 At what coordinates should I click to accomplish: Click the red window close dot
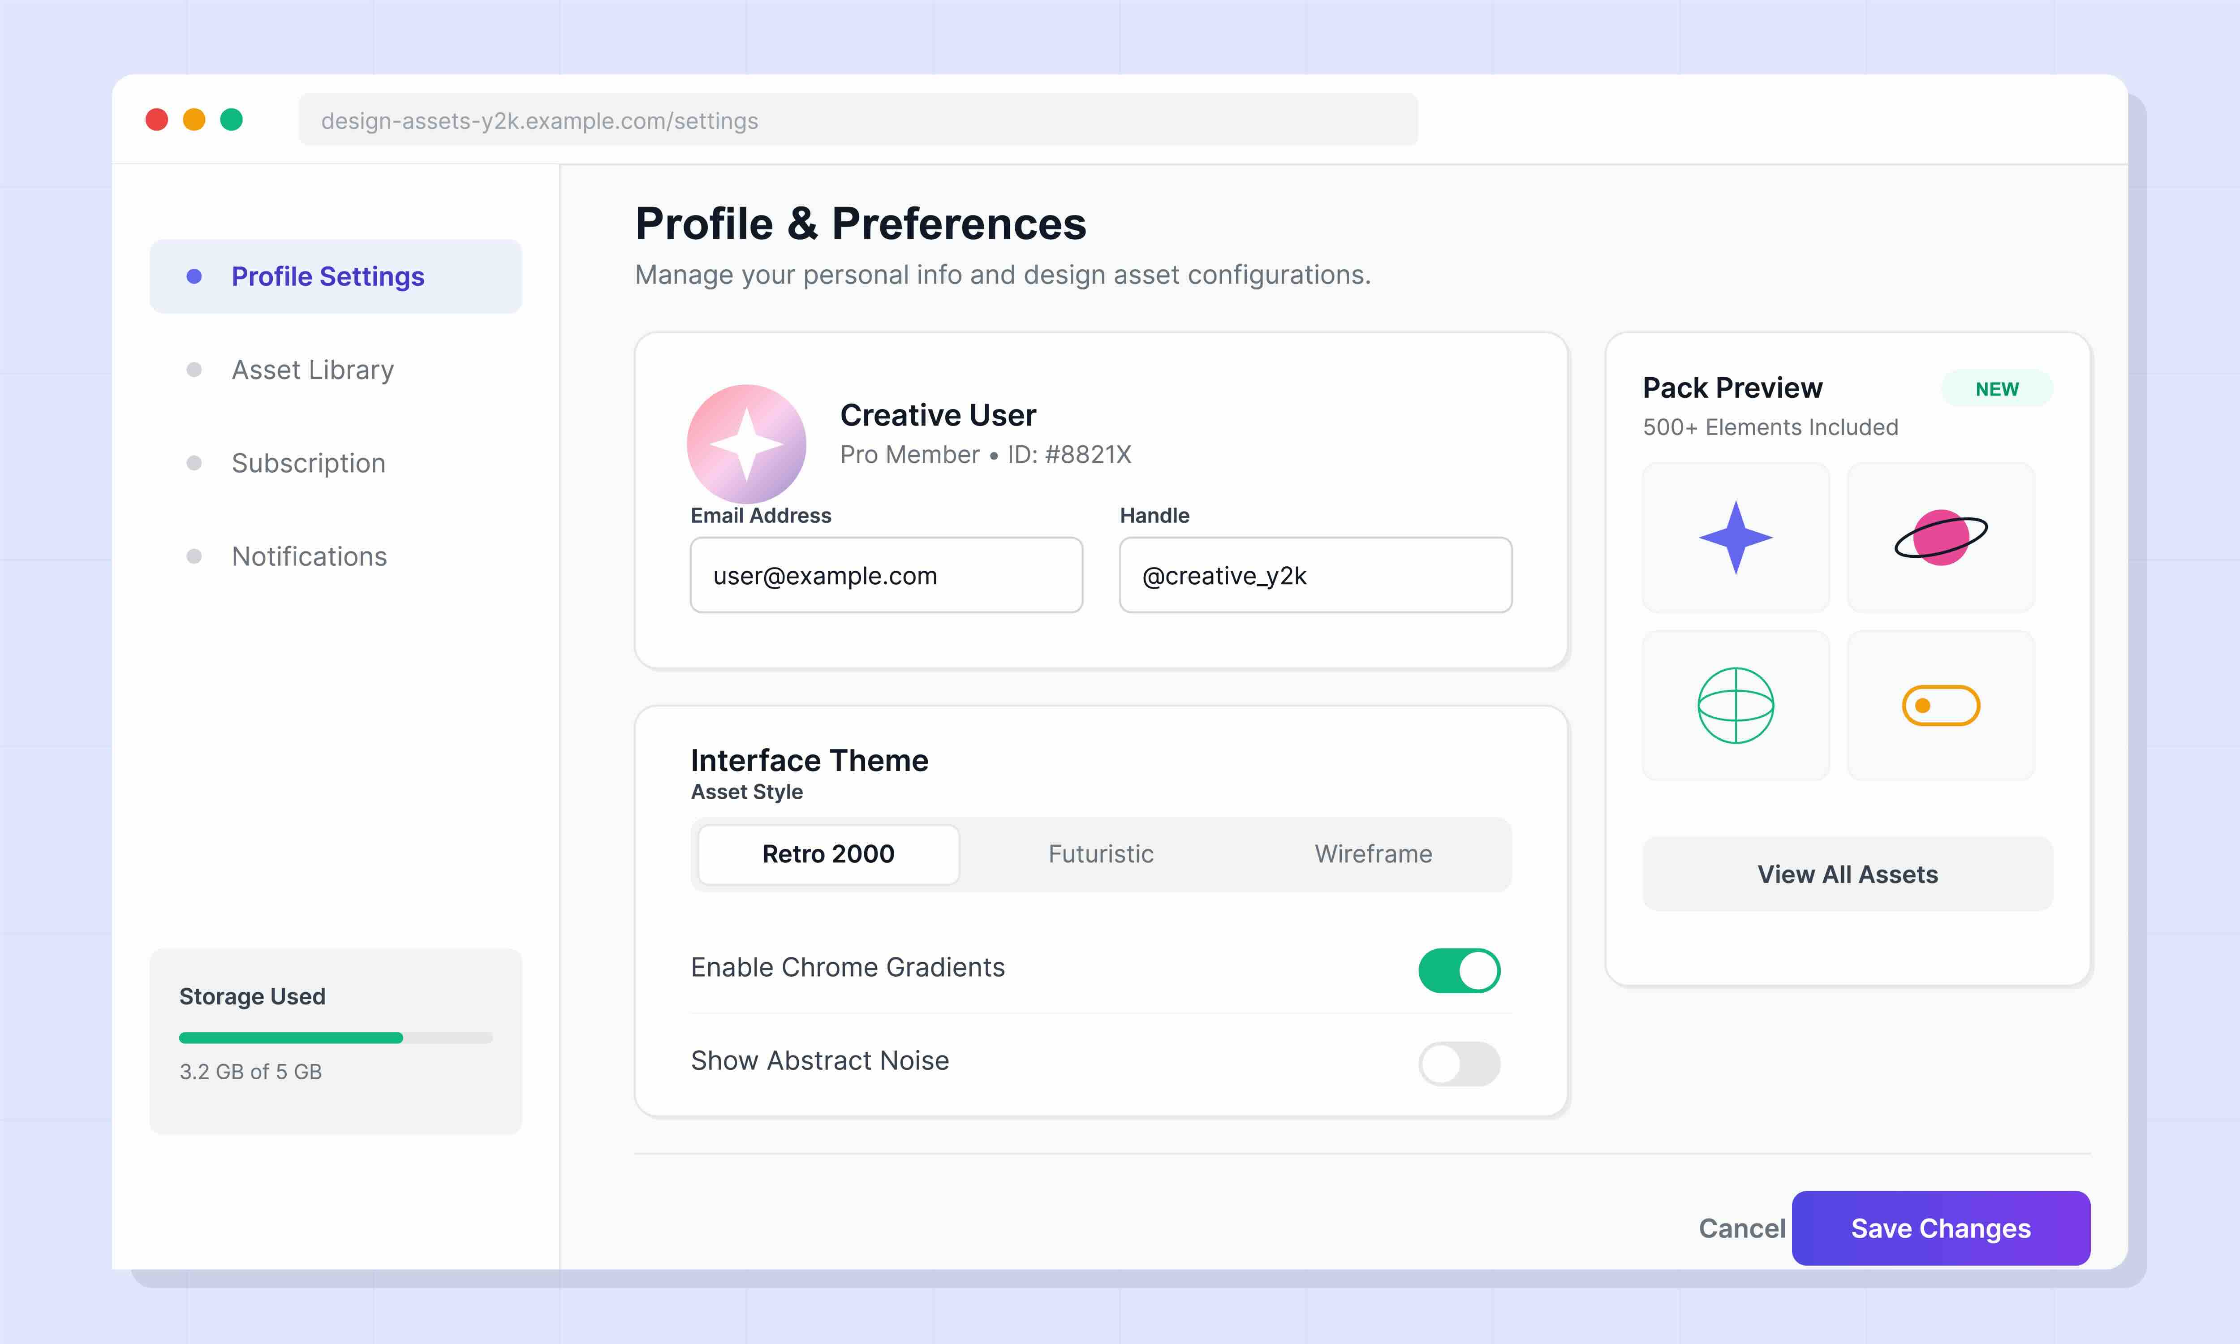click(x=157, y=120)
